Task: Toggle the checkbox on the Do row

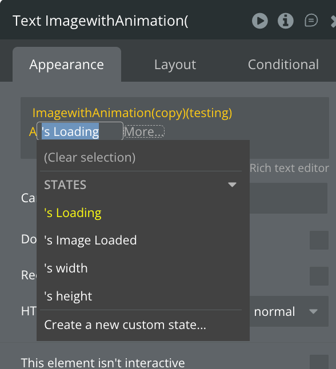Action: pos(319,240)
